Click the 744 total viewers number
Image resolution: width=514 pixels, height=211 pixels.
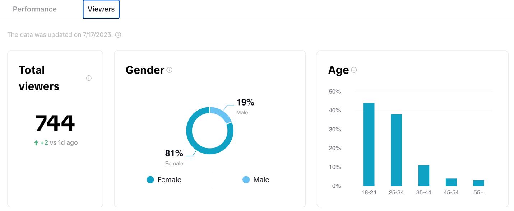pyautogui.click(x=55, y=123)
